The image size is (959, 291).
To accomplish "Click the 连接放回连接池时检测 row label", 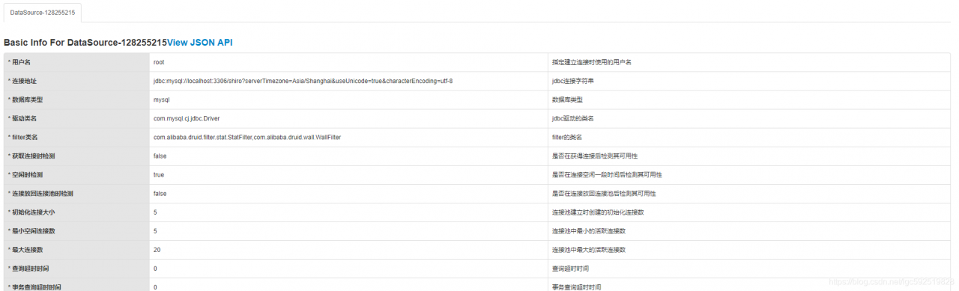I will pyautogui.click(x=41, y=193).
